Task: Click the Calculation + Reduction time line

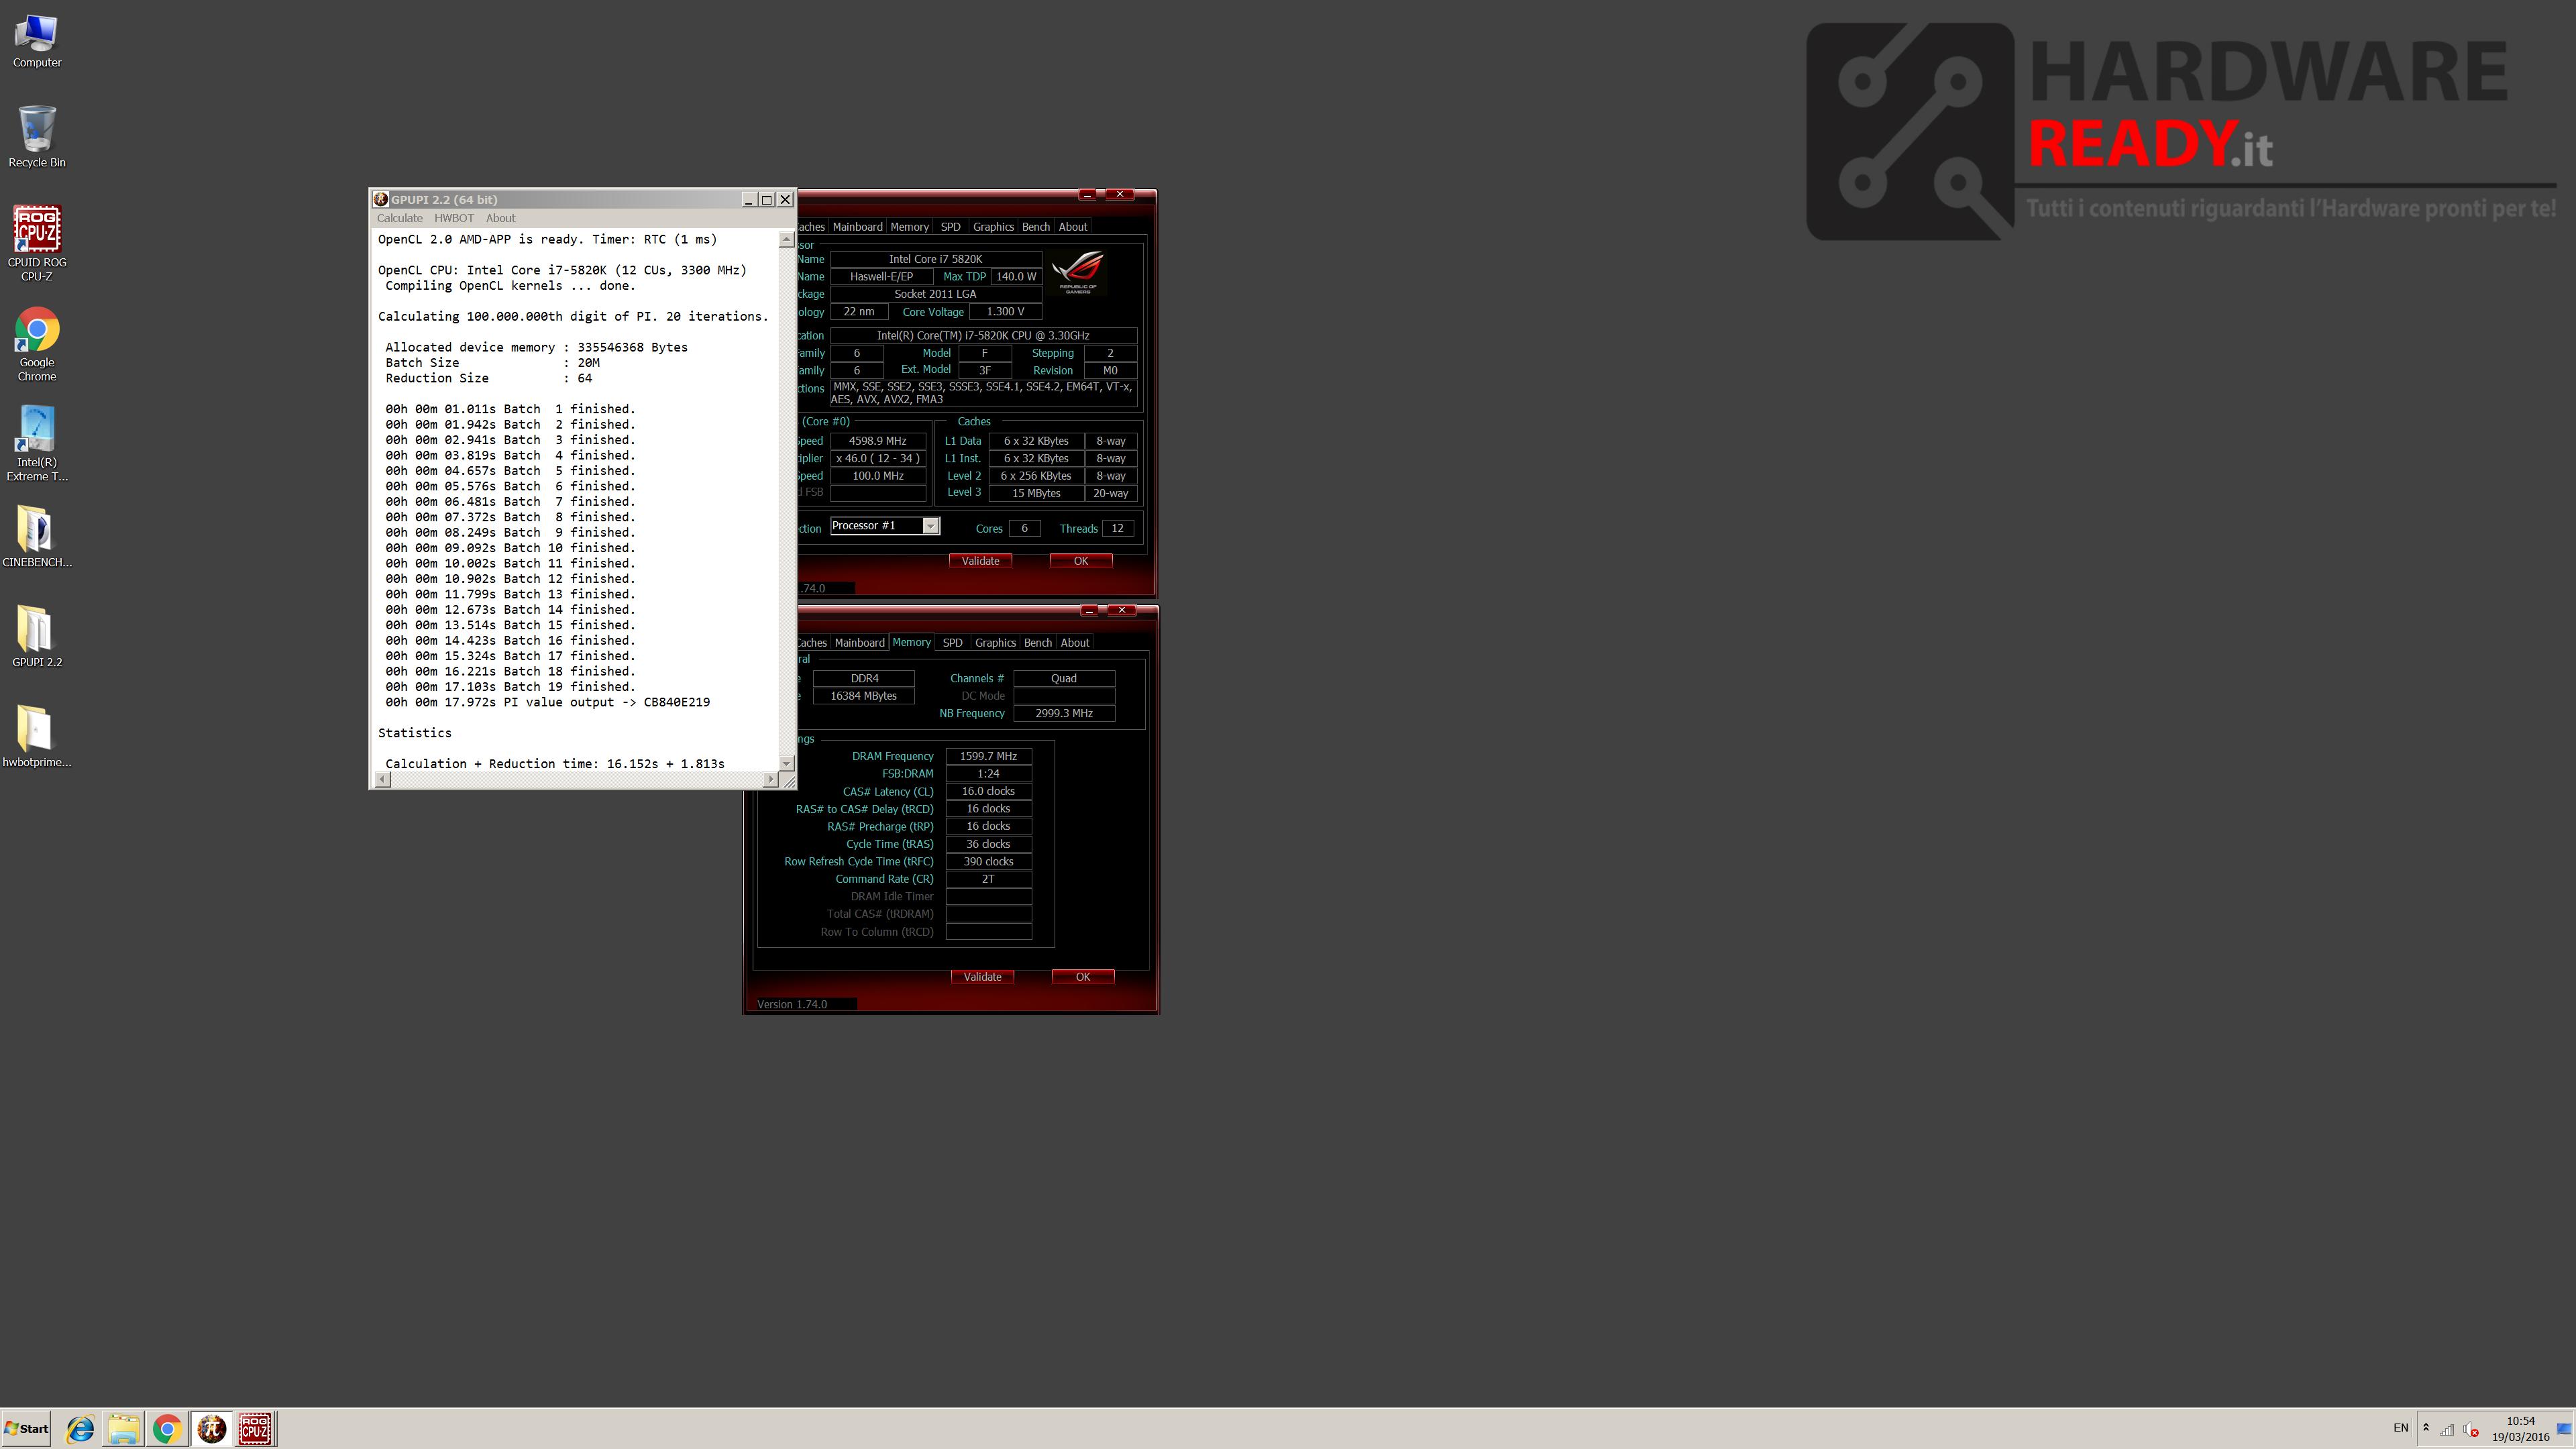Action: pyautogui.click(x=555, y=764)
